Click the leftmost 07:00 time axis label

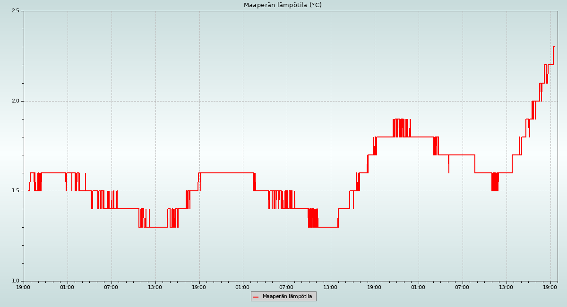tap(111, 287)
